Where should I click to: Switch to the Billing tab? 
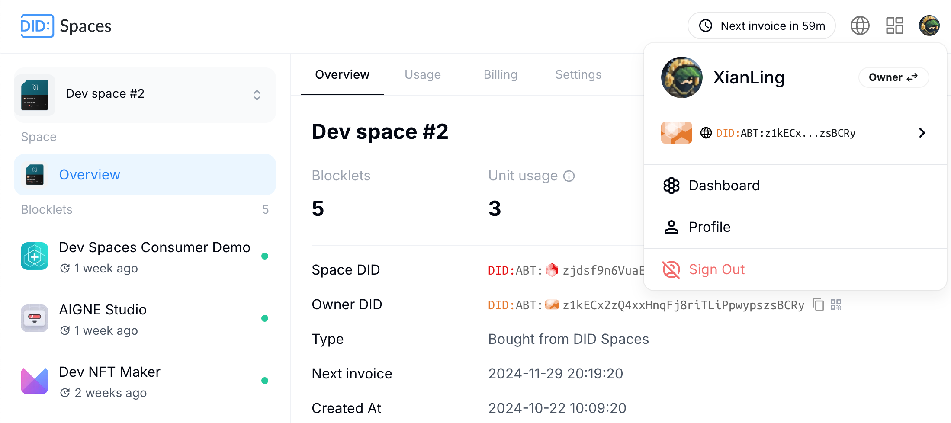click(x=500, y=75)
